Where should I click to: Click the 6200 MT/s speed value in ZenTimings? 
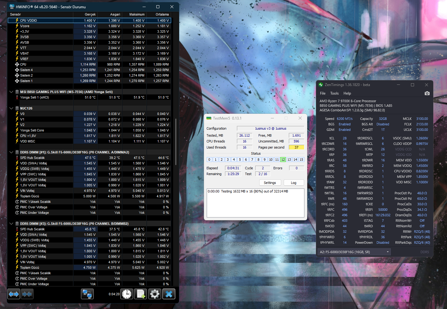345,119
